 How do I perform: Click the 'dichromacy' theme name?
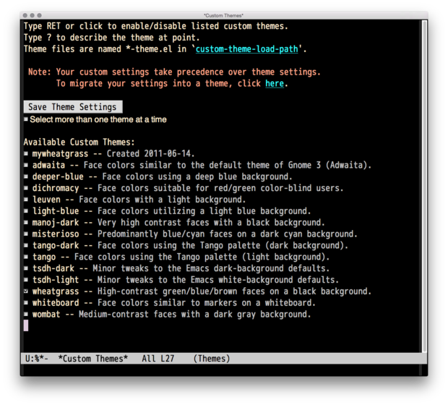click(56, 188)
